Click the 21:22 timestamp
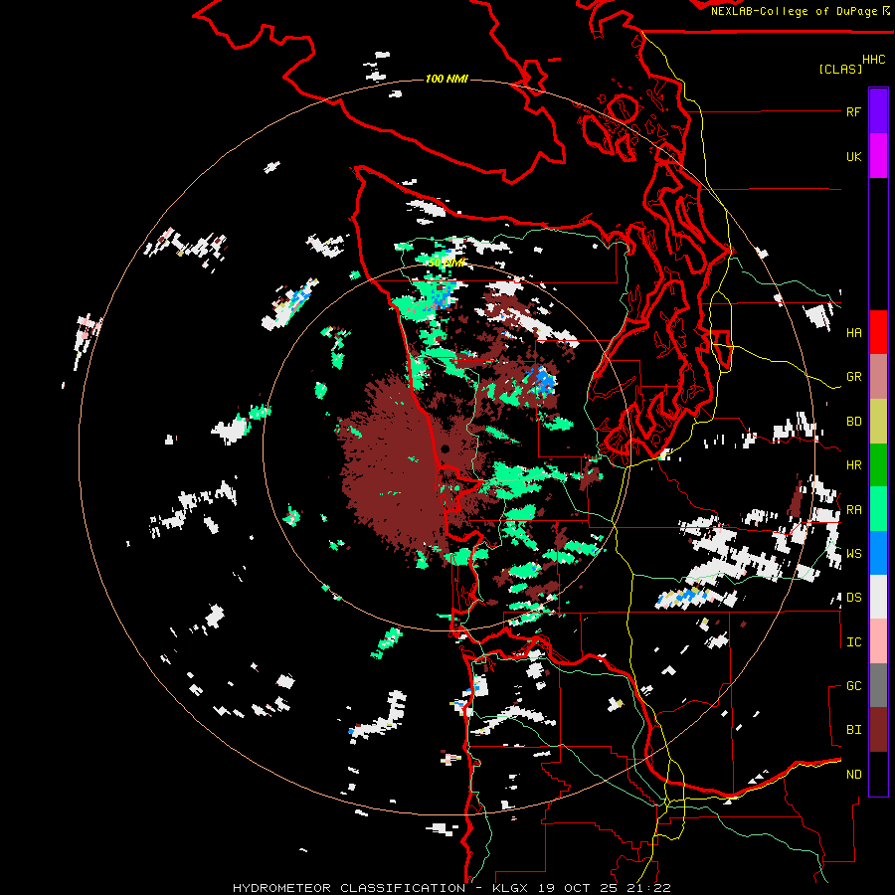The height and width of the screenshot is (895, 895). [650, 888]
